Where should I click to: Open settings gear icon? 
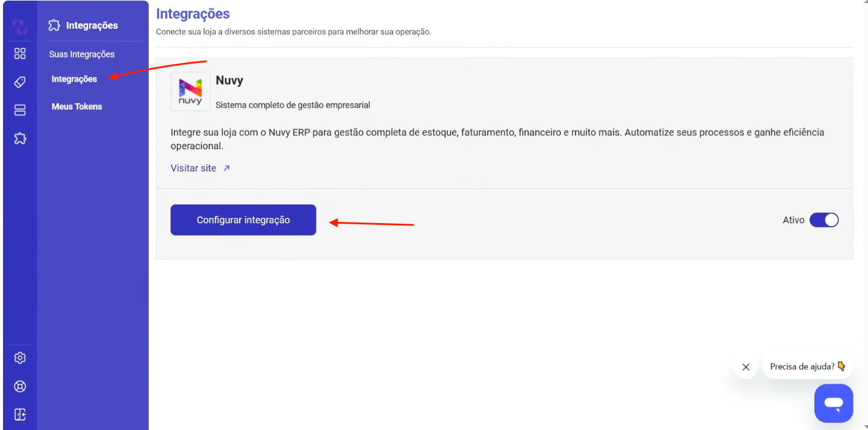20,358
